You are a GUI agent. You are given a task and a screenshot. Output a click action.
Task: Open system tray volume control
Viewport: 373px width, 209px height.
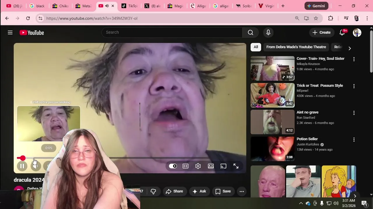(336, 203)
